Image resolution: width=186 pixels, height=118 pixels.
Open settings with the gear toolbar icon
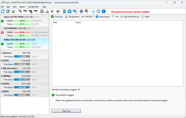[x=81, y=11]
